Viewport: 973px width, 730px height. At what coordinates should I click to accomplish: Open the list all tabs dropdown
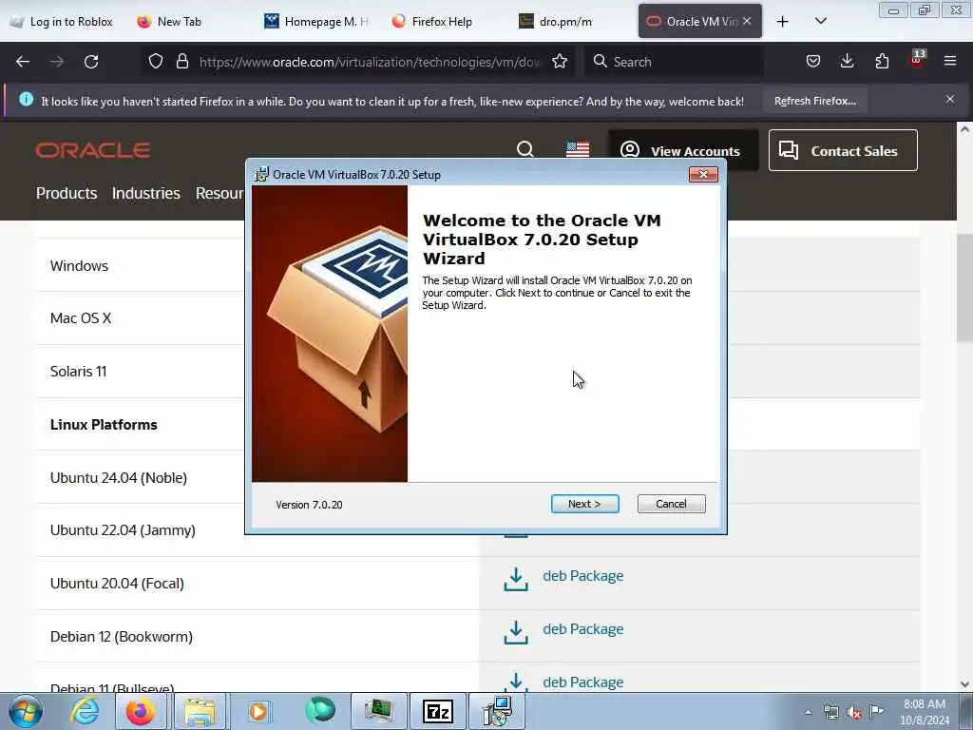(820, 21)
